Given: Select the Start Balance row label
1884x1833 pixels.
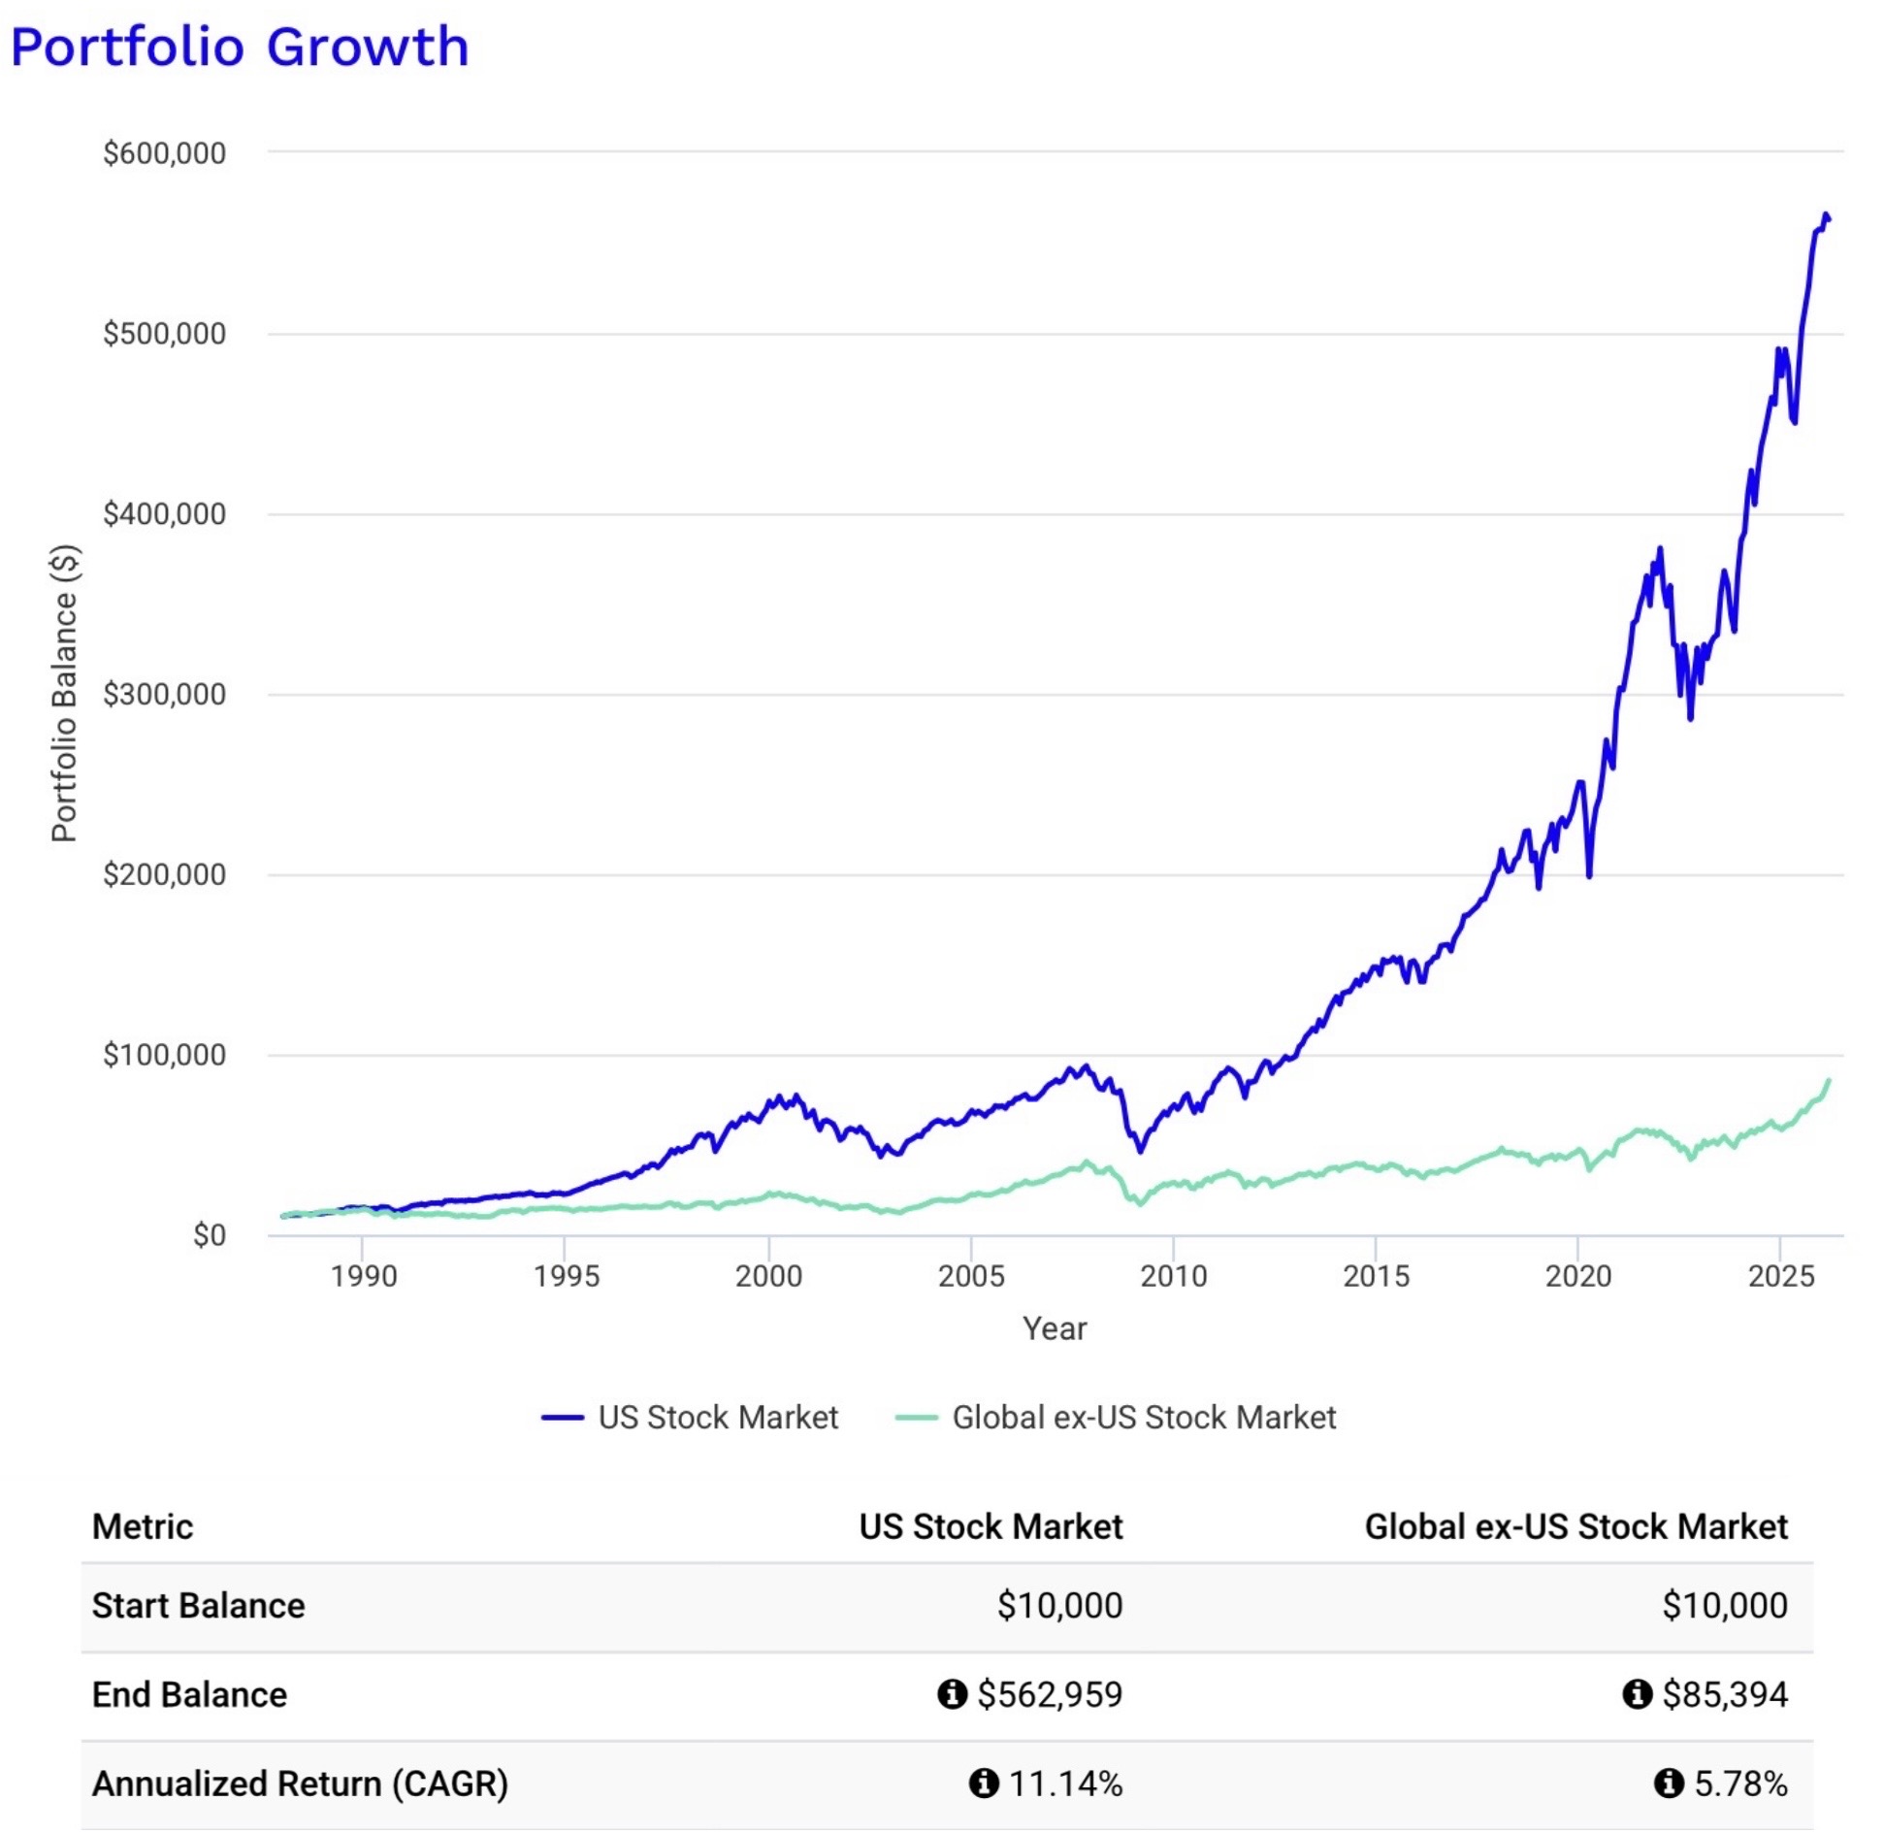Looking at the screenshot, I should click(198, 1606).
